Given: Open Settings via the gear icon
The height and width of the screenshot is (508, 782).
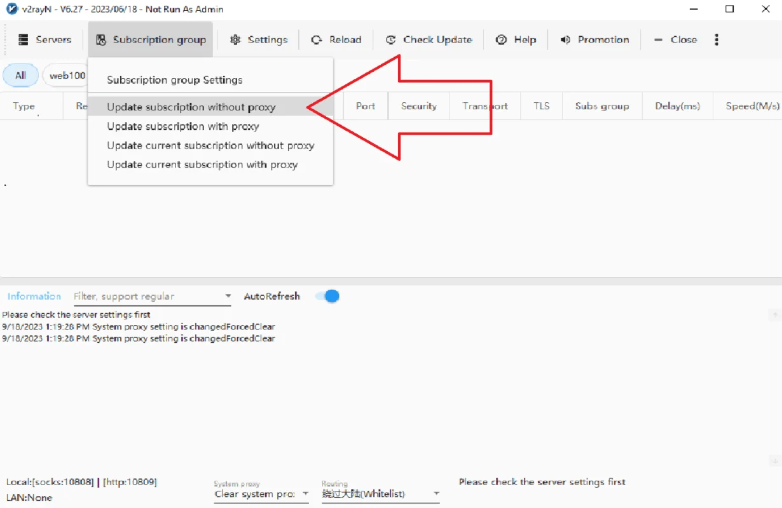Looking at the screenshot, I should pos(235,40).
